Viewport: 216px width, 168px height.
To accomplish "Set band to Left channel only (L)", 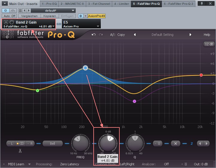I will pos(10,144).
